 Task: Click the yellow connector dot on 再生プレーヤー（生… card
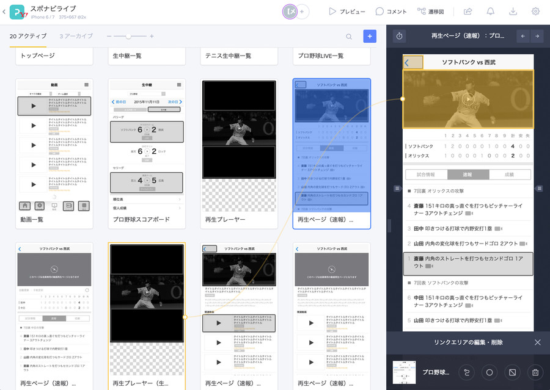[185, 317]
